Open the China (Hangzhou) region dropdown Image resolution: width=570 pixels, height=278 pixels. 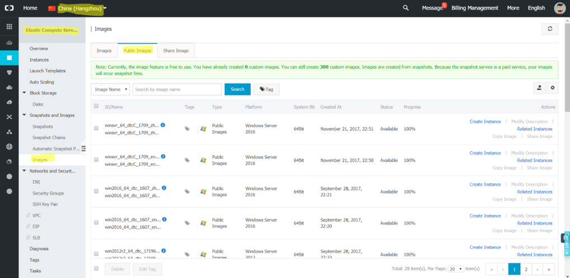tap(82, 8)
